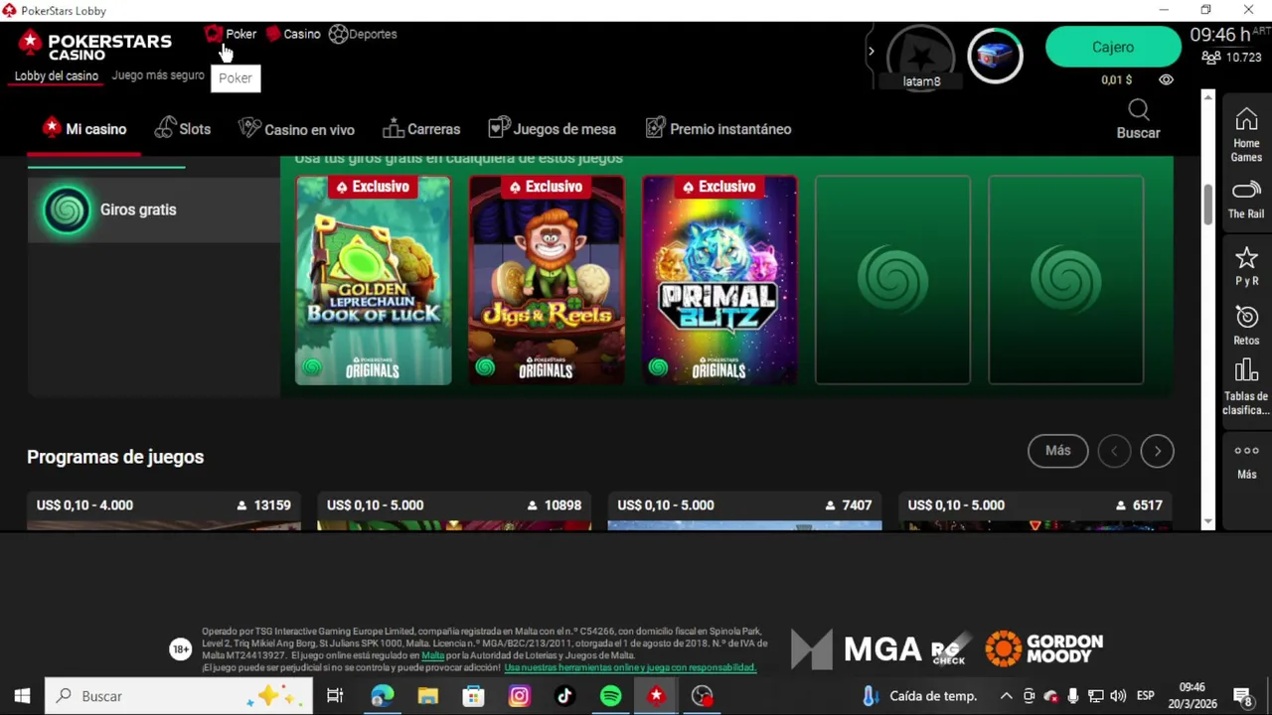
Task: Open TikTok from taskbar
Action: (x=564, y=696)
